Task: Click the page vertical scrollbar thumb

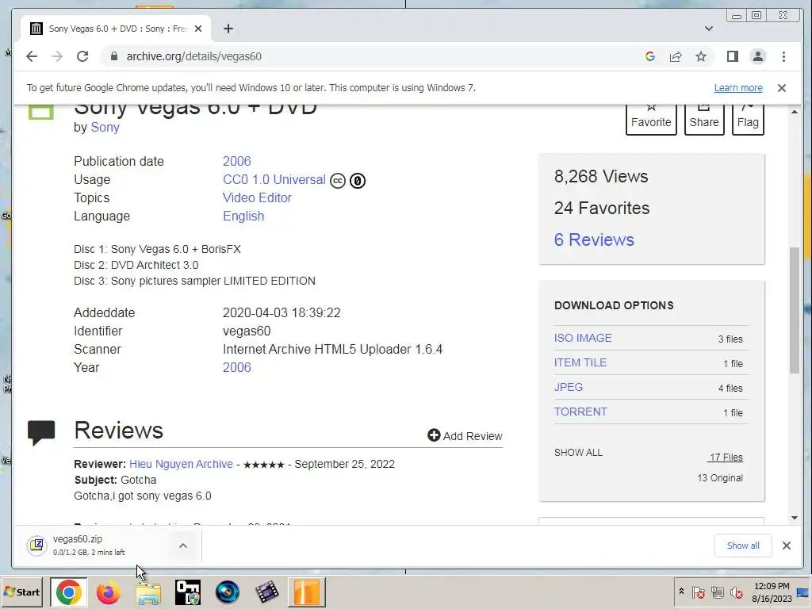Action: coord(795,311)
